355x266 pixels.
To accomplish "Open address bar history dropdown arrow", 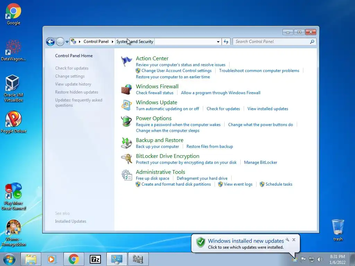I will (x=218, y=42).
